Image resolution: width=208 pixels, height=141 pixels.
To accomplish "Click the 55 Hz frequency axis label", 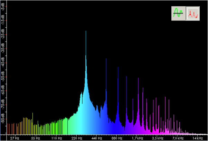I will click(x=36, y=138).
